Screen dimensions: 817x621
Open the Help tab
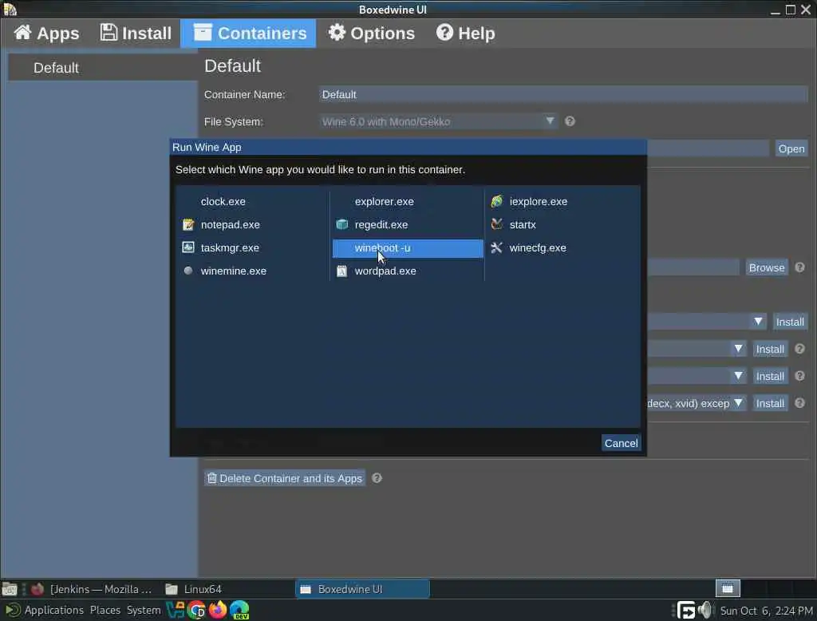[465, 33]
